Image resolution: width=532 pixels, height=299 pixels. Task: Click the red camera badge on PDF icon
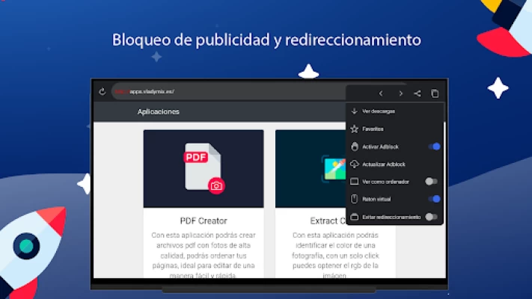[x=216, y=186]
